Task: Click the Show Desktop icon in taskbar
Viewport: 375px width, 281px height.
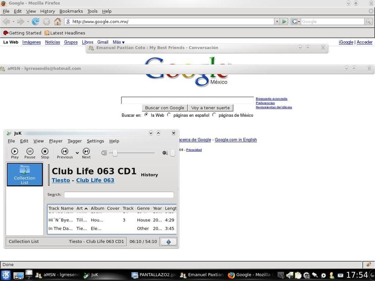Action: (x=18, y=276)
